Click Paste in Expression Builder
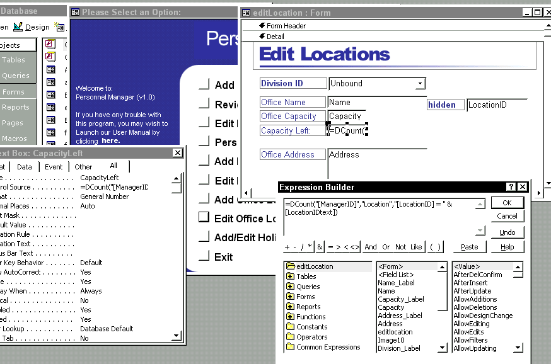Image resolution: width=551 pixels, height=364 pixels. (470, 247)
